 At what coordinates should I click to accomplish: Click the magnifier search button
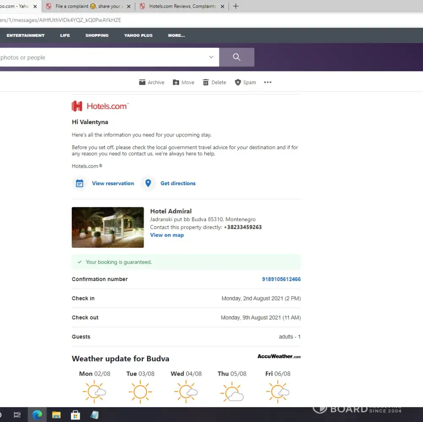pos(237,57)
